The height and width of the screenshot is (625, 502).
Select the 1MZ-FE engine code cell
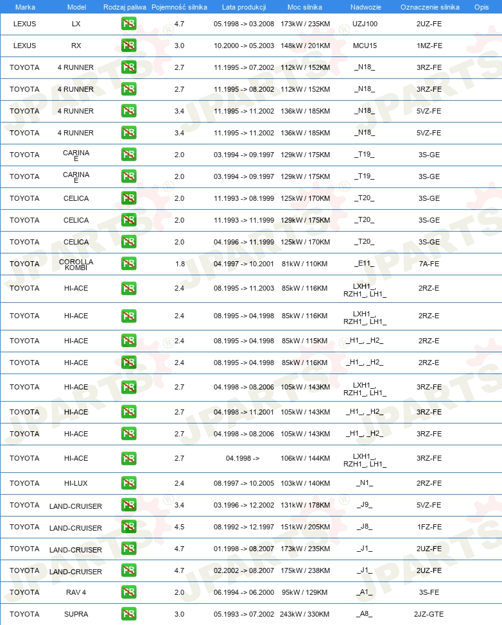(x=429, y=46)
